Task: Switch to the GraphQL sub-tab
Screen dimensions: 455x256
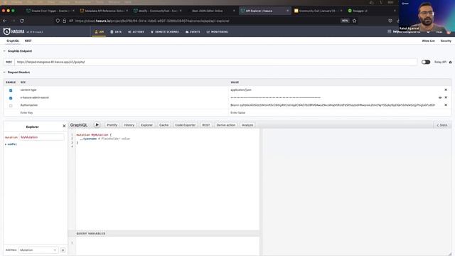Action: (13, 41)
